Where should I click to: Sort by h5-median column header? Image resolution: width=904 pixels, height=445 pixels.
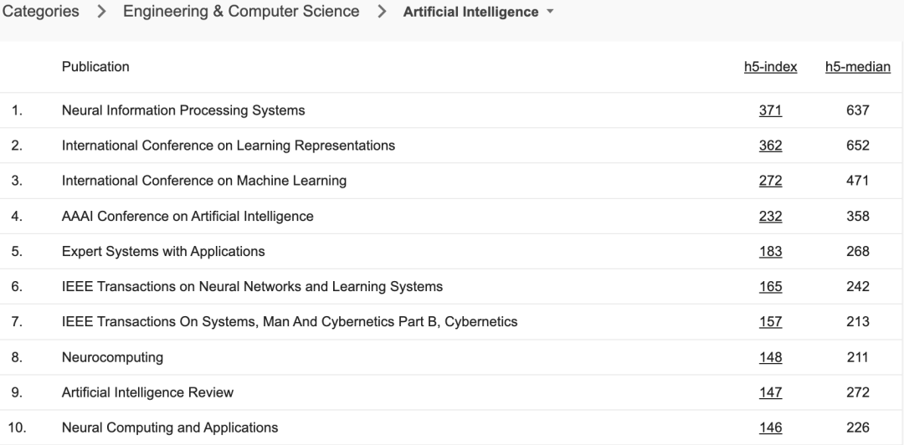coord(857,67)
